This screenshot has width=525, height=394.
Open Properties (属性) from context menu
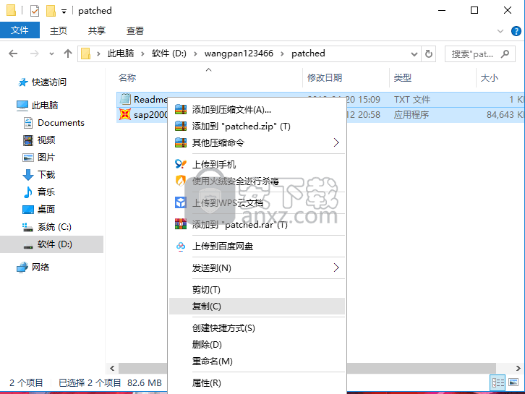click(257, 383)
